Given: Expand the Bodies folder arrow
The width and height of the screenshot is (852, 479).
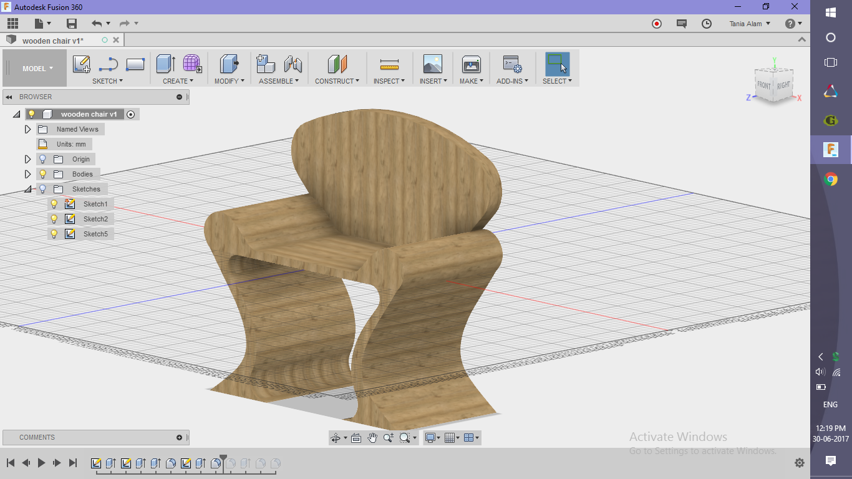Looking at the screenshot, I should (x=27, y=174).
